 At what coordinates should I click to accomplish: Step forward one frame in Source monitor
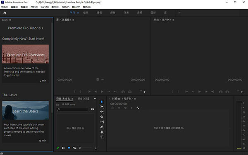(x=109, y=91)
